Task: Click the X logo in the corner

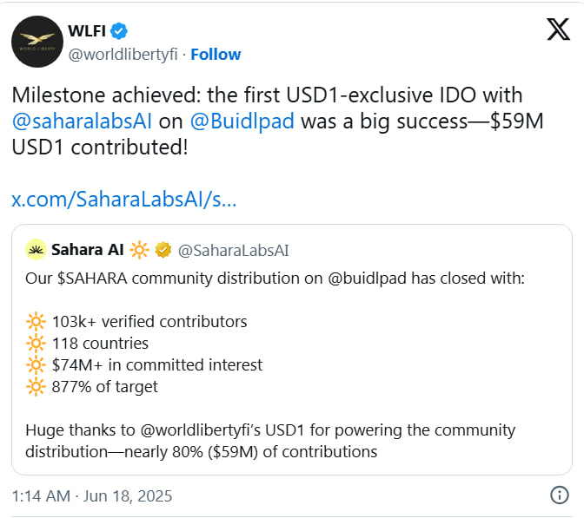Action: click(x=557, y=29)
